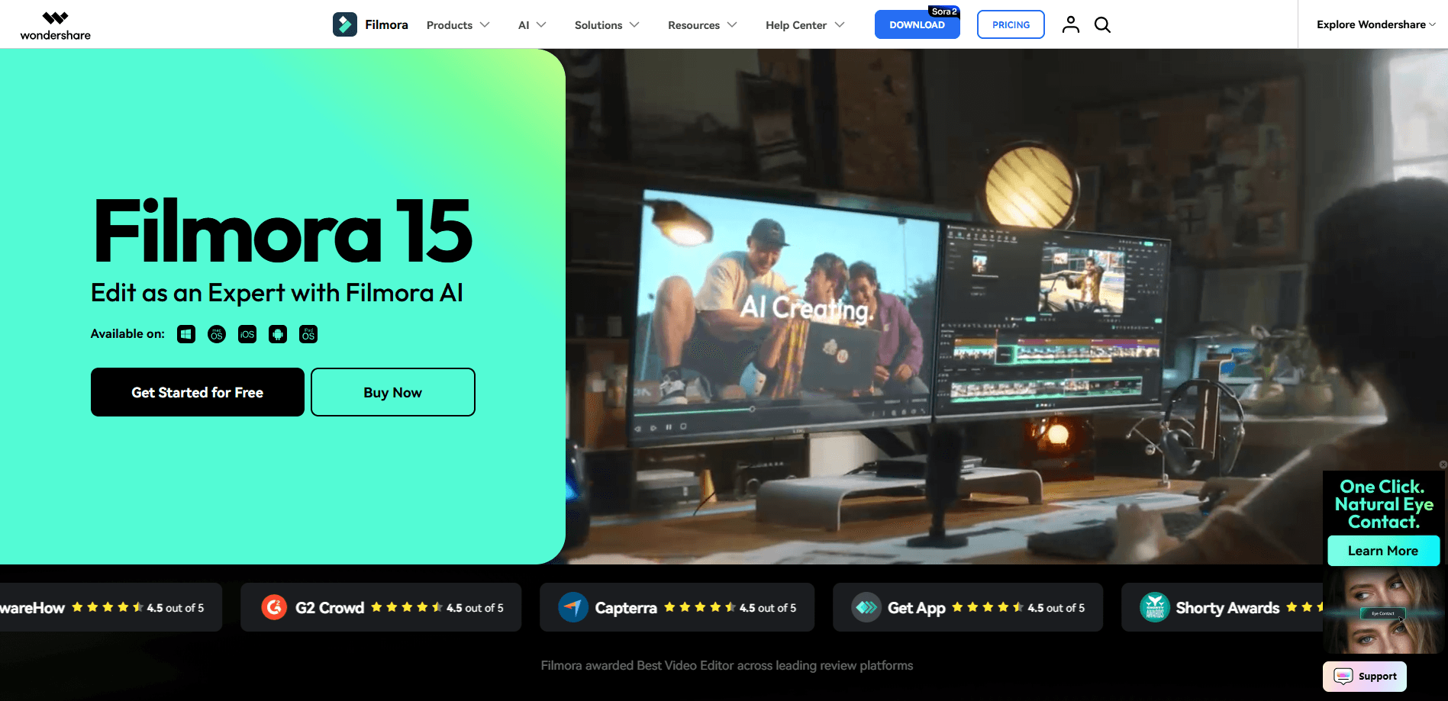Click the Support chat icon
This screenshot has height=701, width=1448.
(1343, 676)
